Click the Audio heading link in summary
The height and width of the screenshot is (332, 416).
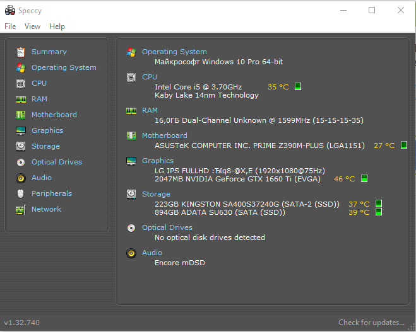pos(152,253)
